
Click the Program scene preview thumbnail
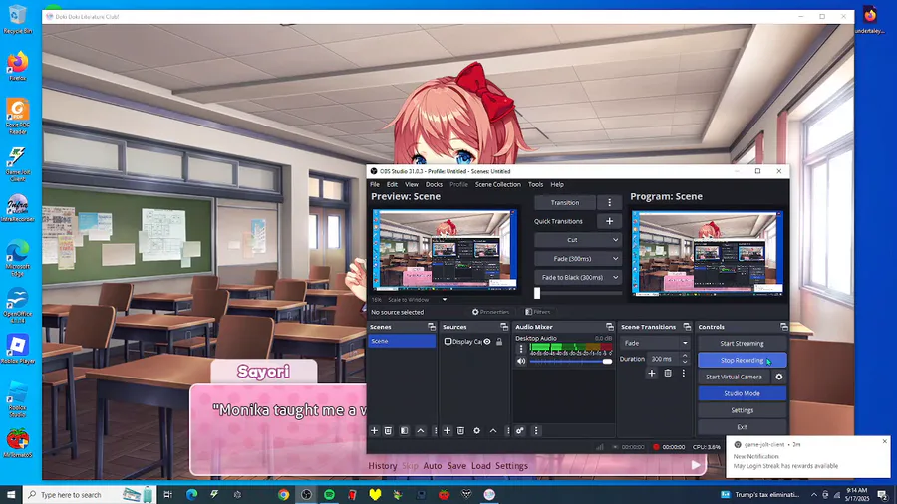(708, 253)
